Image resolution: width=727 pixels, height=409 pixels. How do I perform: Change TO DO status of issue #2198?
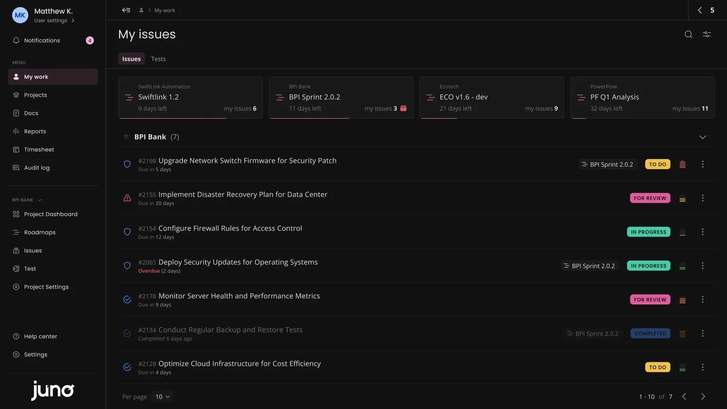click(x=657, y=164)
